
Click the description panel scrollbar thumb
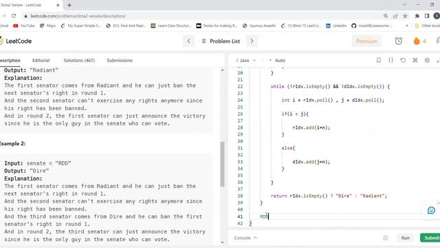[223, 164]
